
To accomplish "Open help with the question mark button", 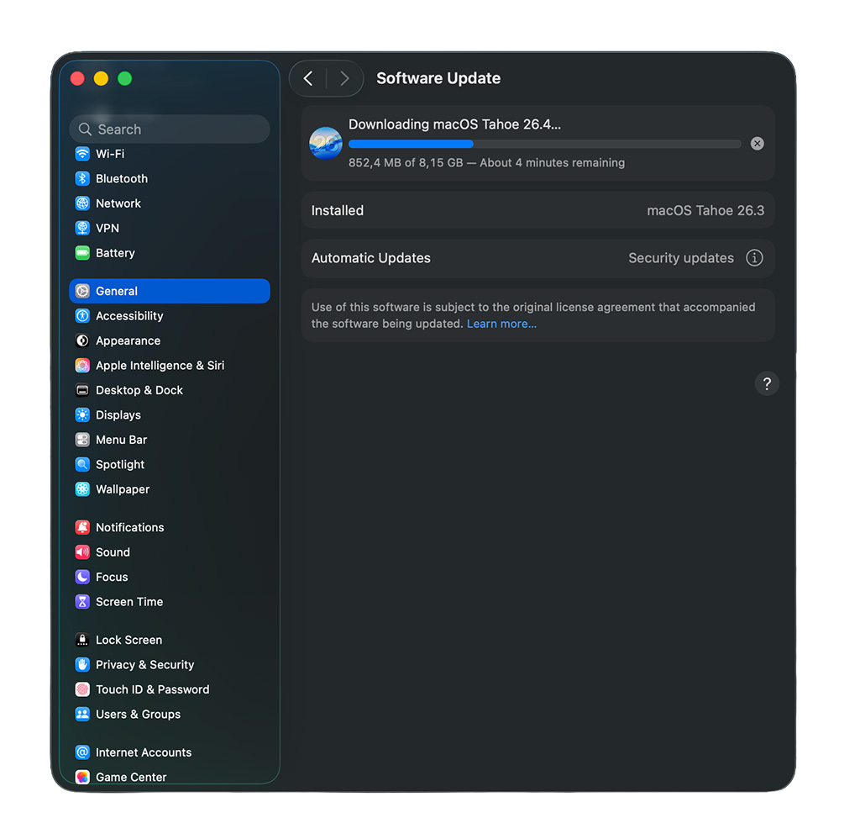I will click(x=767, y=383).
